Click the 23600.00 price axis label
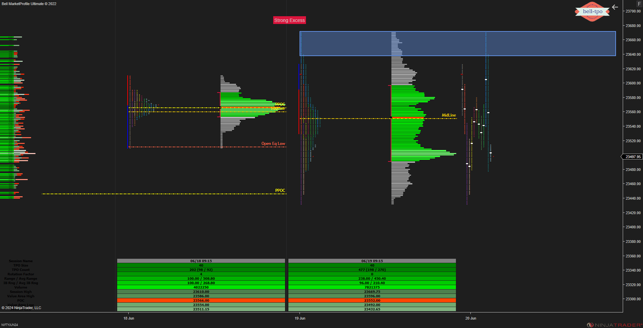Screen dimensions: 643x328 click(x=633, y=83)
